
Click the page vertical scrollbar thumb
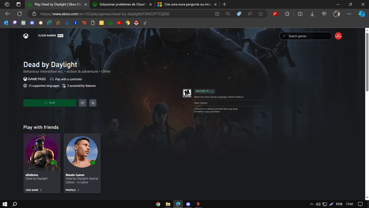point(367,62)
